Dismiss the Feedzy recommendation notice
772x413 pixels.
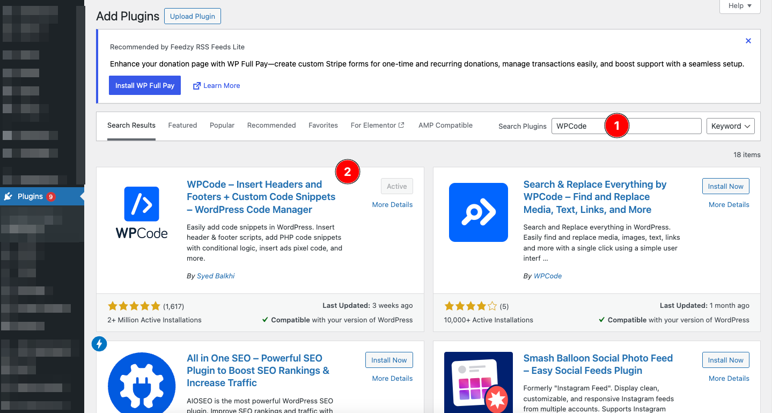click(748, 41)
